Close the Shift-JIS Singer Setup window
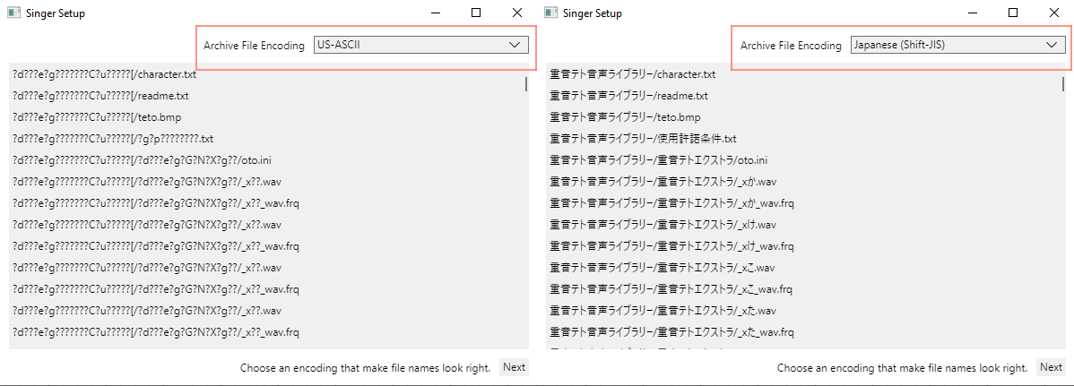1074x386 pixels. click(x=1053, y=13)
